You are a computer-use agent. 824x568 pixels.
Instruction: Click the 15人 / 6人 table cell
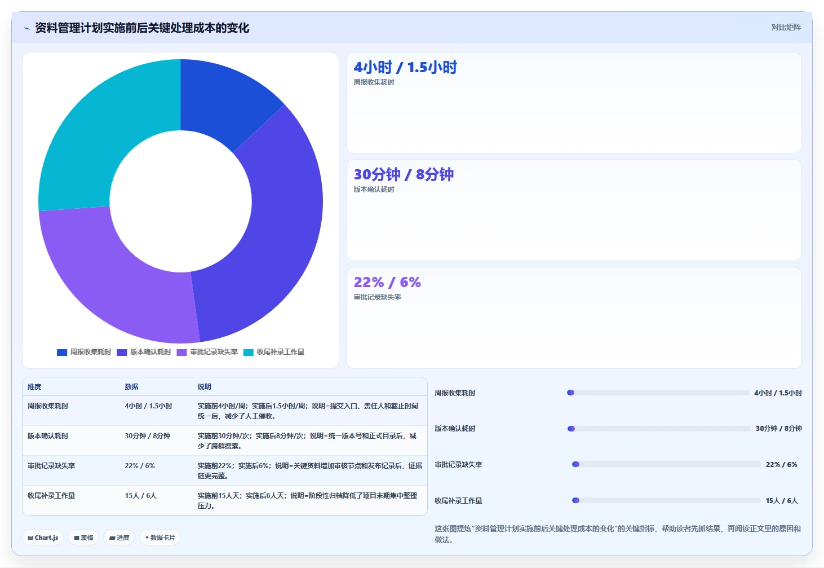click(140, 496)
